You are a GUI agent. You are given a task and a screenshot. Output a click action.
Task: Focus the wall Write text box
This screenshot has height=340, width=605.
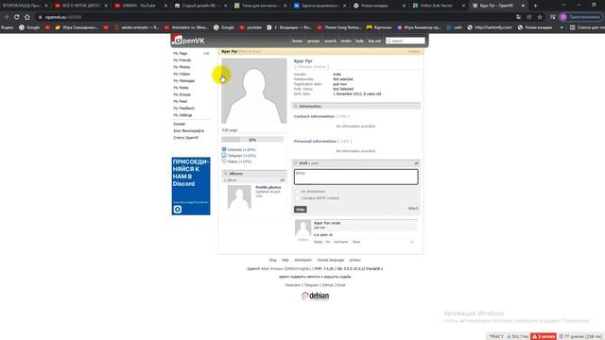click(x=355, y=177)
